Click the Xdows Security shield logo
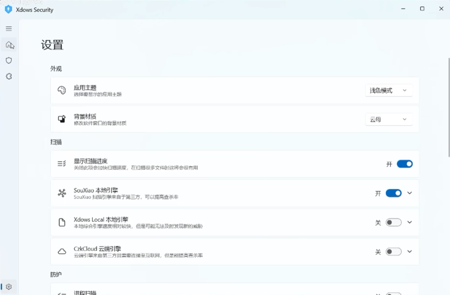The image size is (450, 295). point(8,10)
